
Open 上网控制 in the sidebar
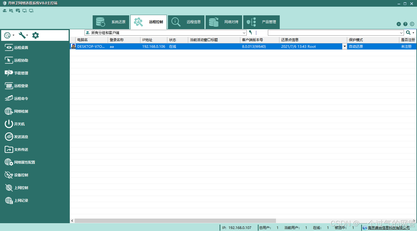(17, 188)
